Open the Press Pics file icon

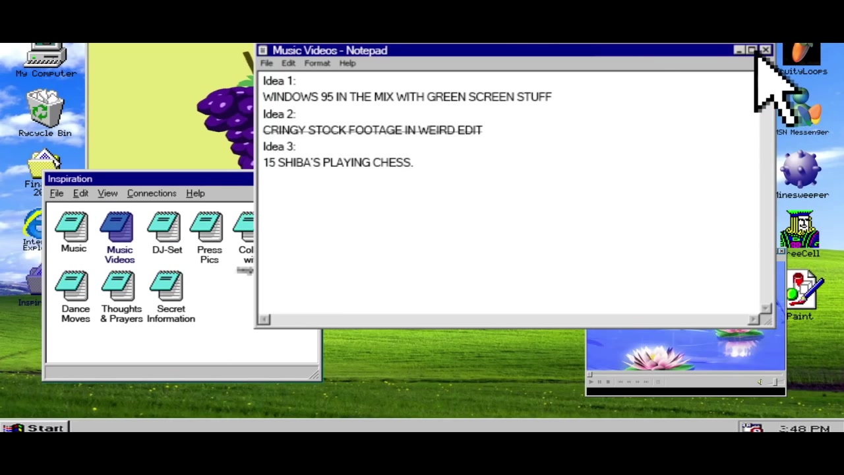209,237
